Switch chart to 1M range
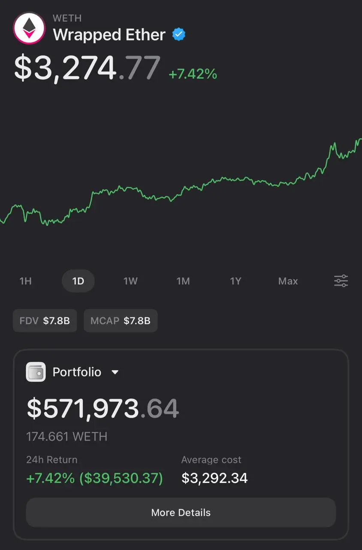Screen dimensions: 362x550 click(183, 281)
